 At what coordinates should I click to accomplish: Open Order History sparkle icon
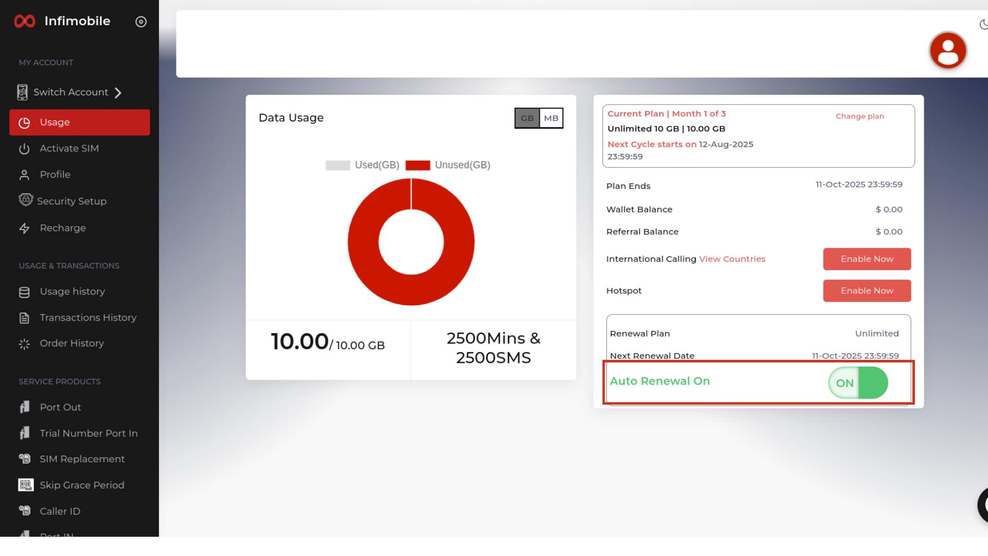(24, 344)
